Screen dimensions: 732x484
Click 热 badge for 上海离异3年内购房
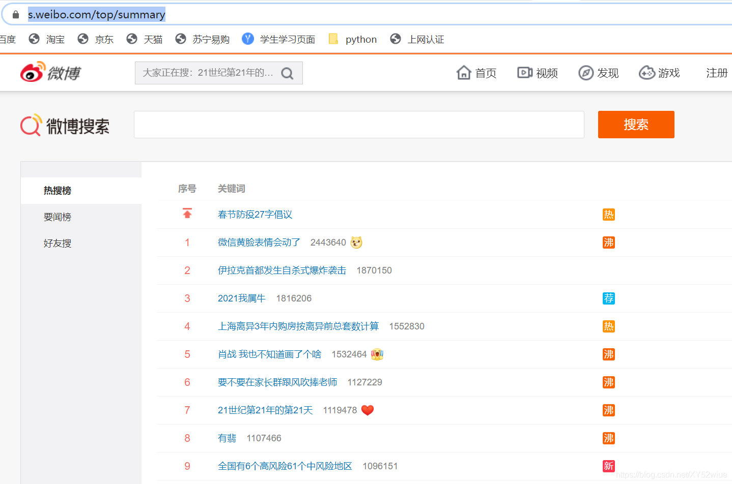(x=609, y=326)
